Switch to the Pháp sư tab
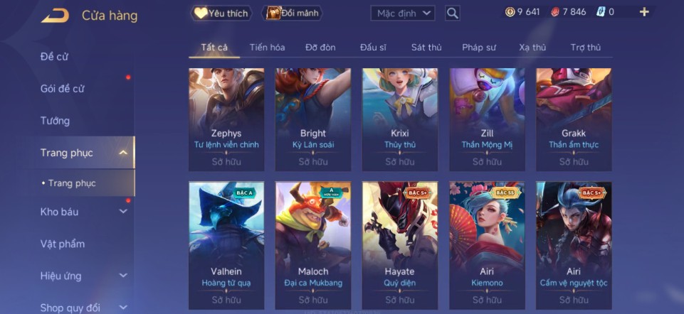Viewport: 684px width, 314px height. [x=479, y=48]
